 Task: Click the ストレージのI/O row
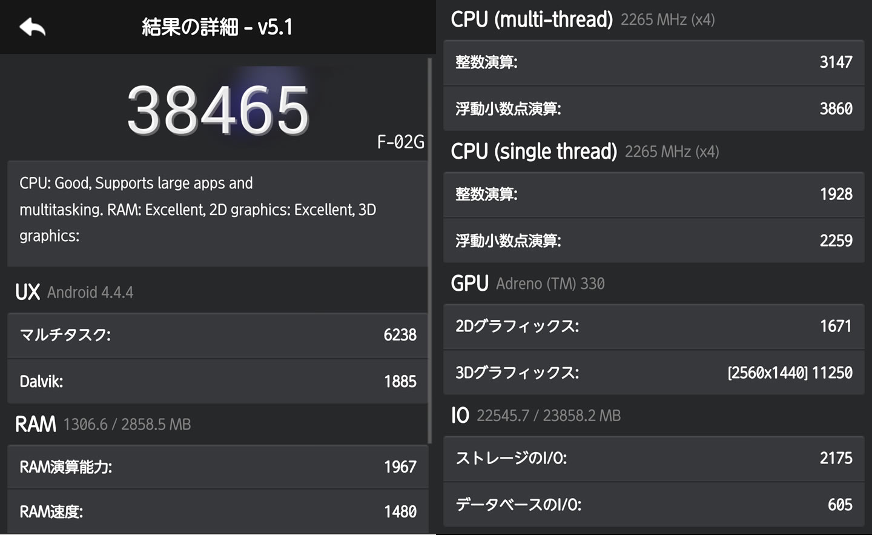[654, 458]
